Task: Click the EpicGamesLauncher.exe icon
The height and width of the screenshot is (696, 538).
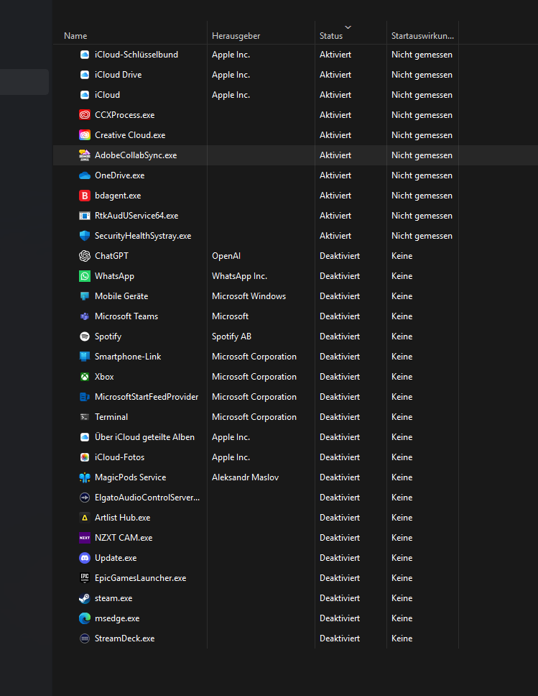Action: [85, 578]
